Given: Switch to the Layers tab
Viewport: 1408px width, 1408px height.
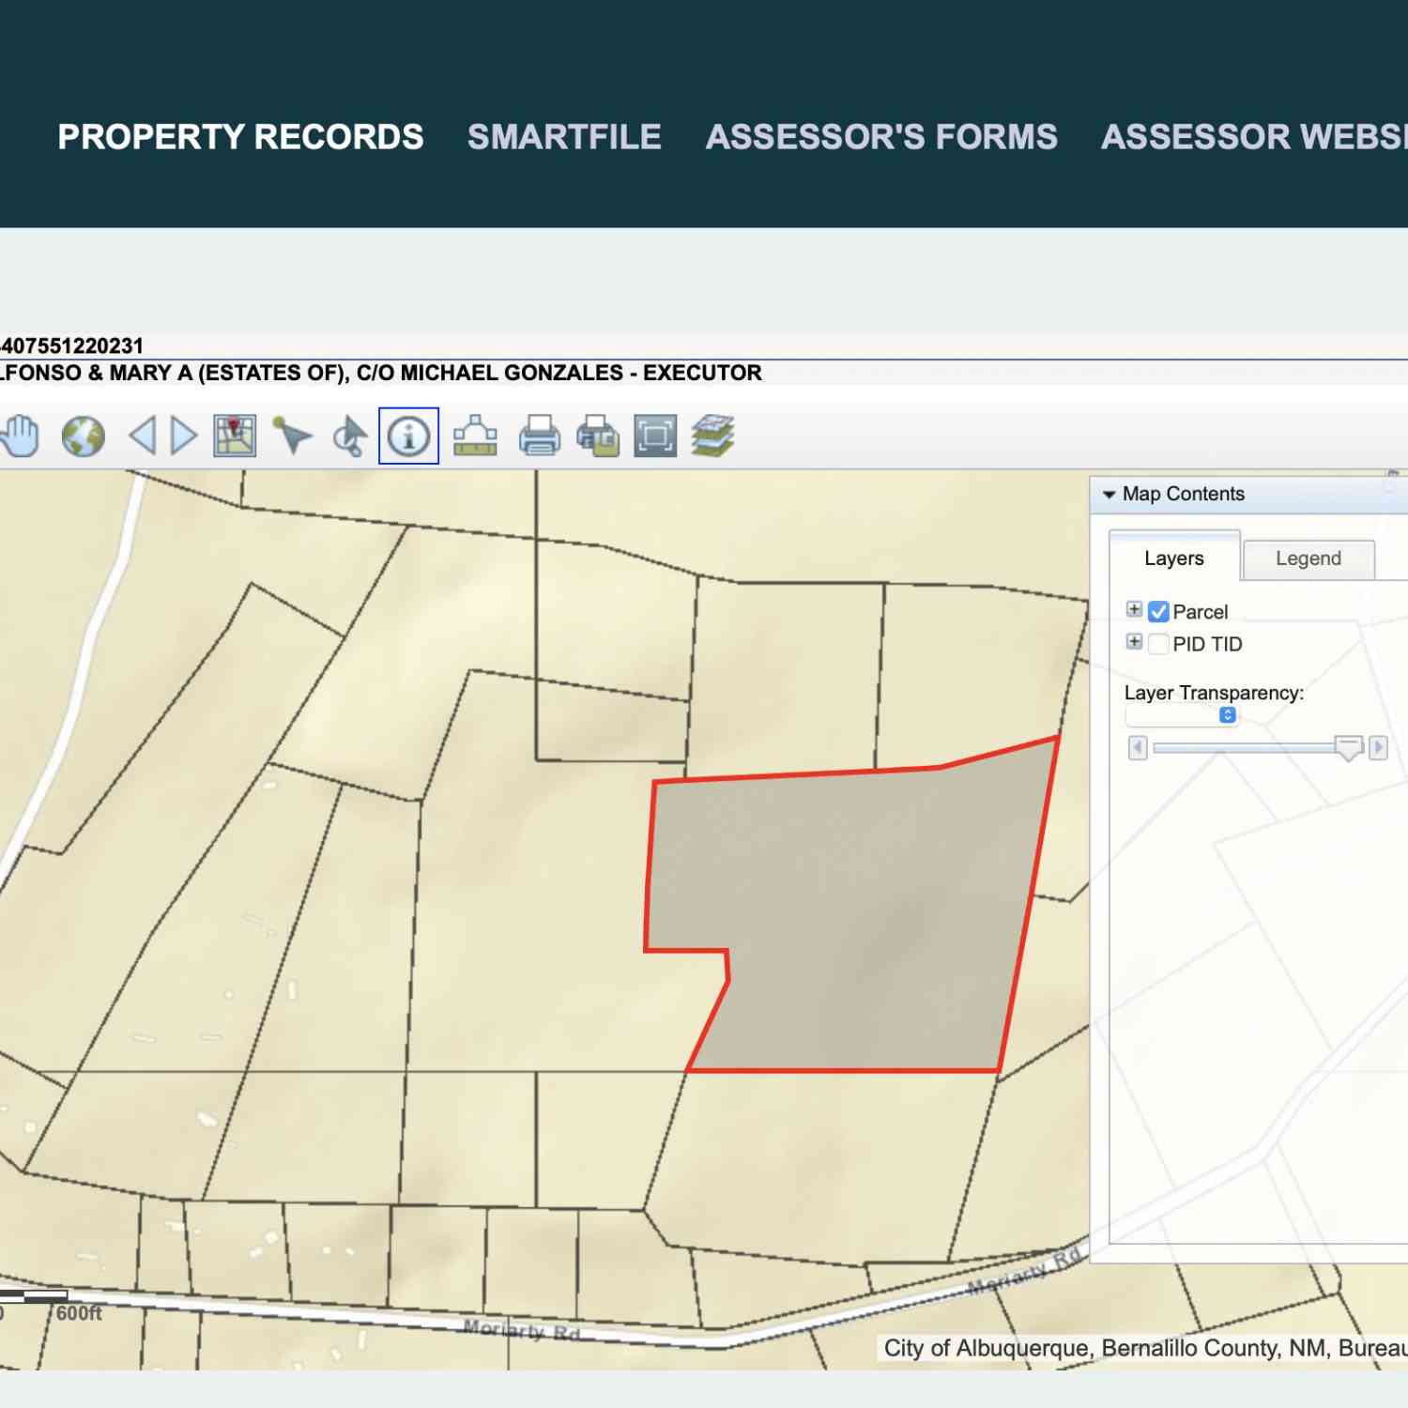Looking at the screenshot, I should click(x=1174, y=559).
